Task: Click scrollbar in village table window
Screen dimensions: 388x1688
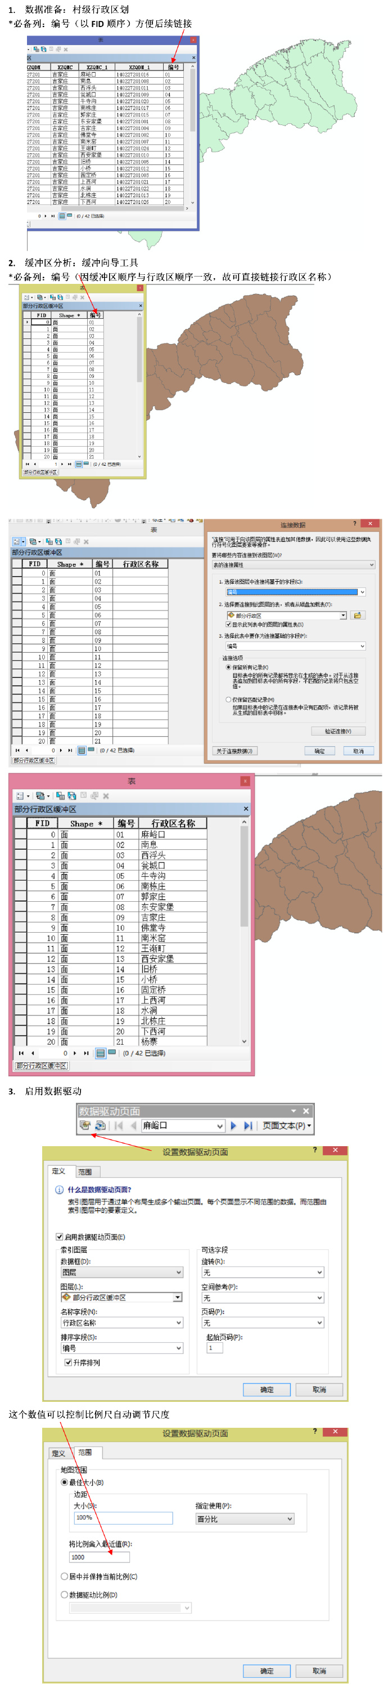Action: 192,135
